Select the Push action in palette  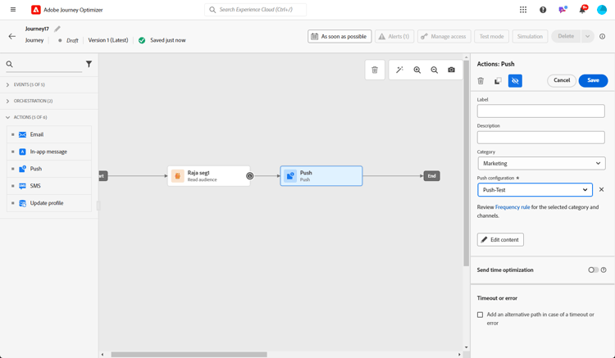49,169
